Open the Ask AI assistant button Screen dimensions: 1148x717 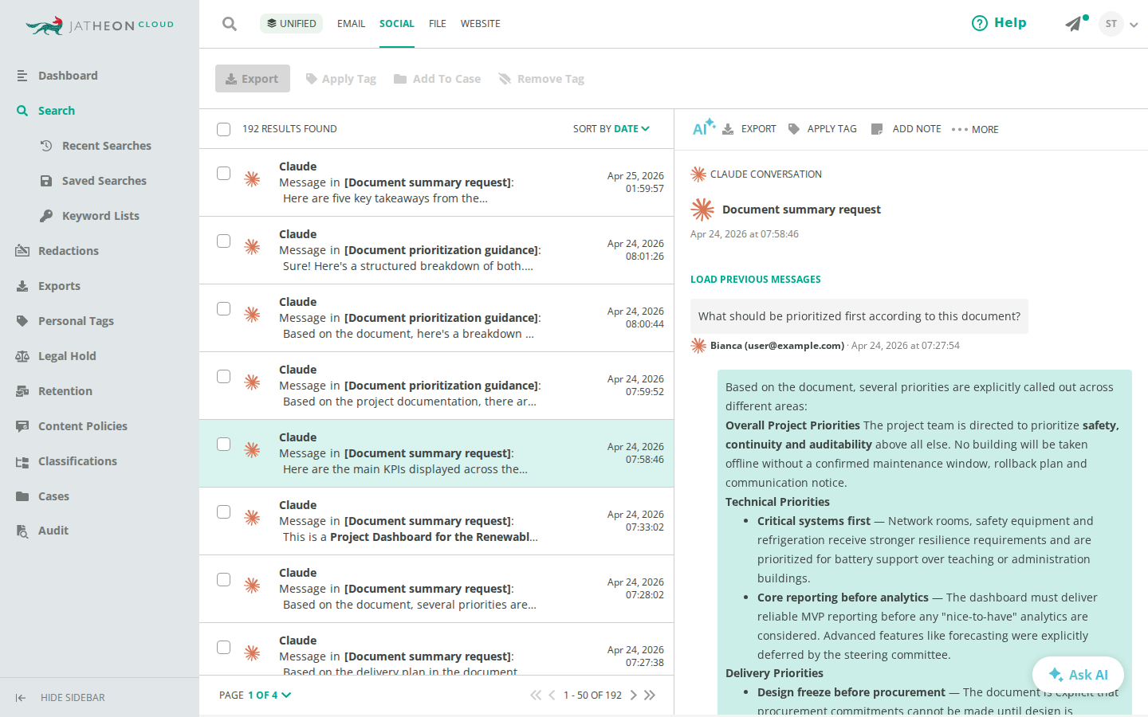pyautogui.click(x=1078, y=675)
